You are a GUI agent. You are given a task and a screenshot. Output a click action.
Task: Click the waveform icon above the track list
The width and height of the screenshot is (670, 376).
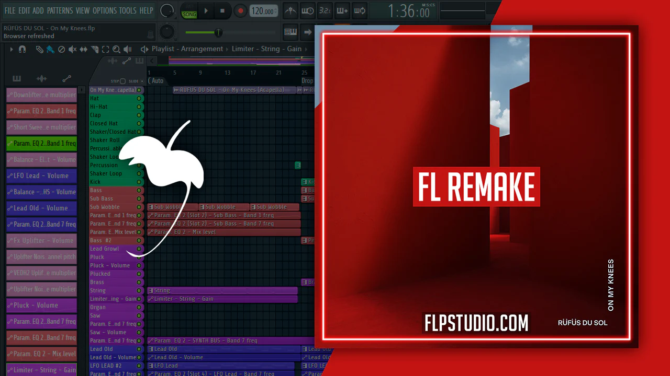113,61
